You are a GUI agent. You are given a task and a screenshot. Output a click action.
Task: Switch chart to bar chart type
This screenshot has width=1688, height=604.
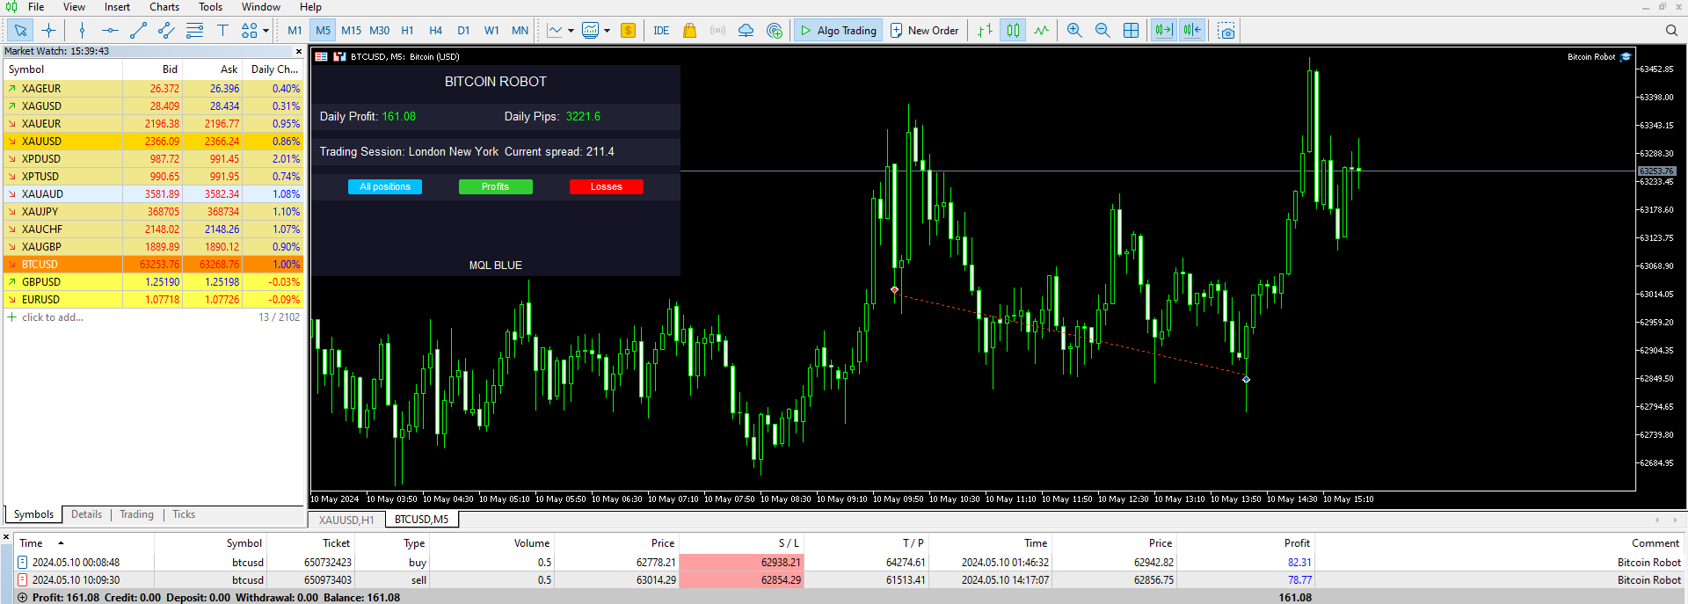(x=986, y=31)
